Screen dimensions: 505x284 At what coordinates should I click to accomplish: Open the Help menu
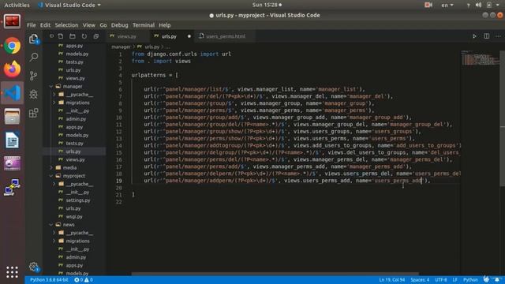[165, 25]
